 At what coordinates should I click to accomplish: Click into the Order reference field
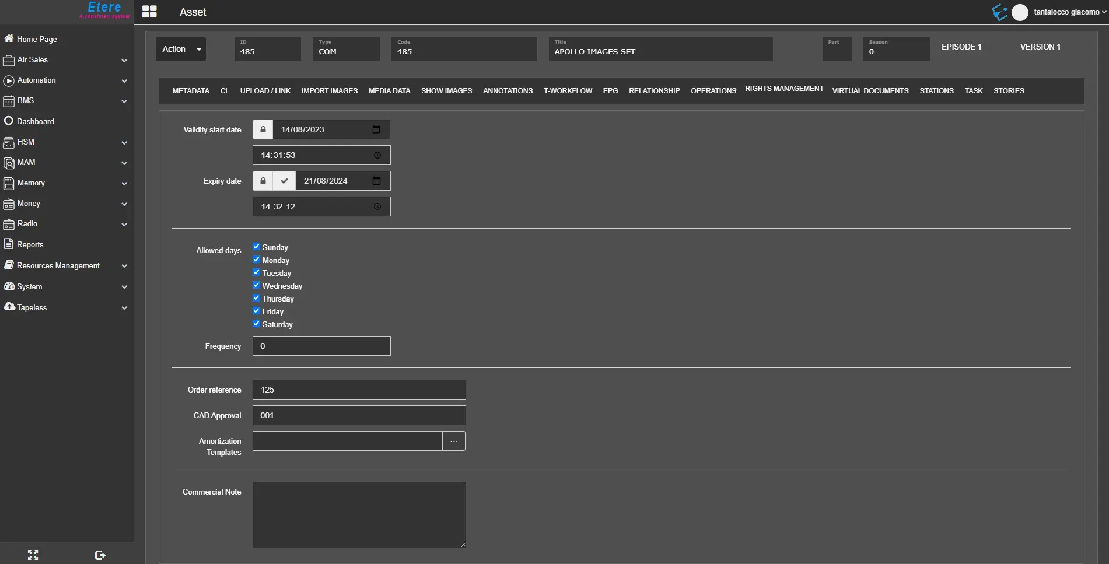[x=359, y=390]
